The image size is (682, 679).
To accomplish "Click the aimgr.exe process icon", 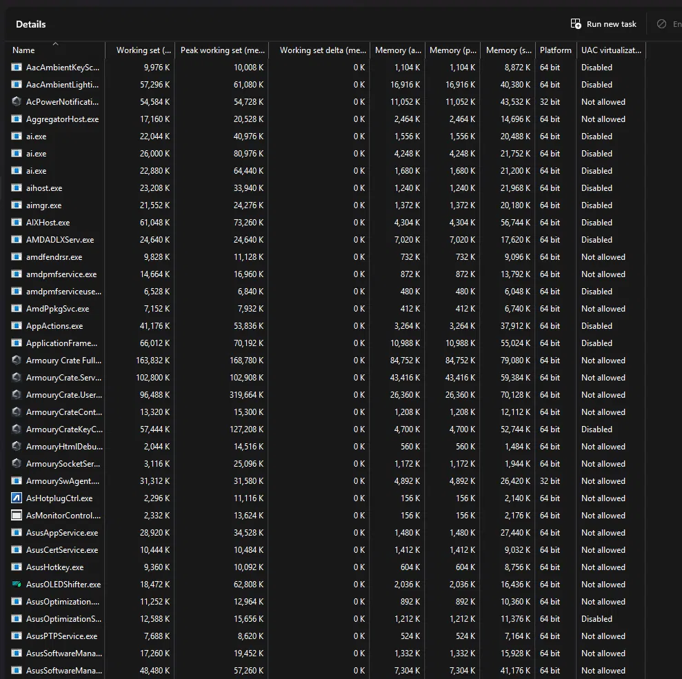I will 17,205.
